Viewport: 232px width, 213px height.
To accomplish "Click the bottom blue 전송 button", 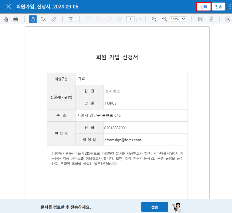I will tap(154, 207).
